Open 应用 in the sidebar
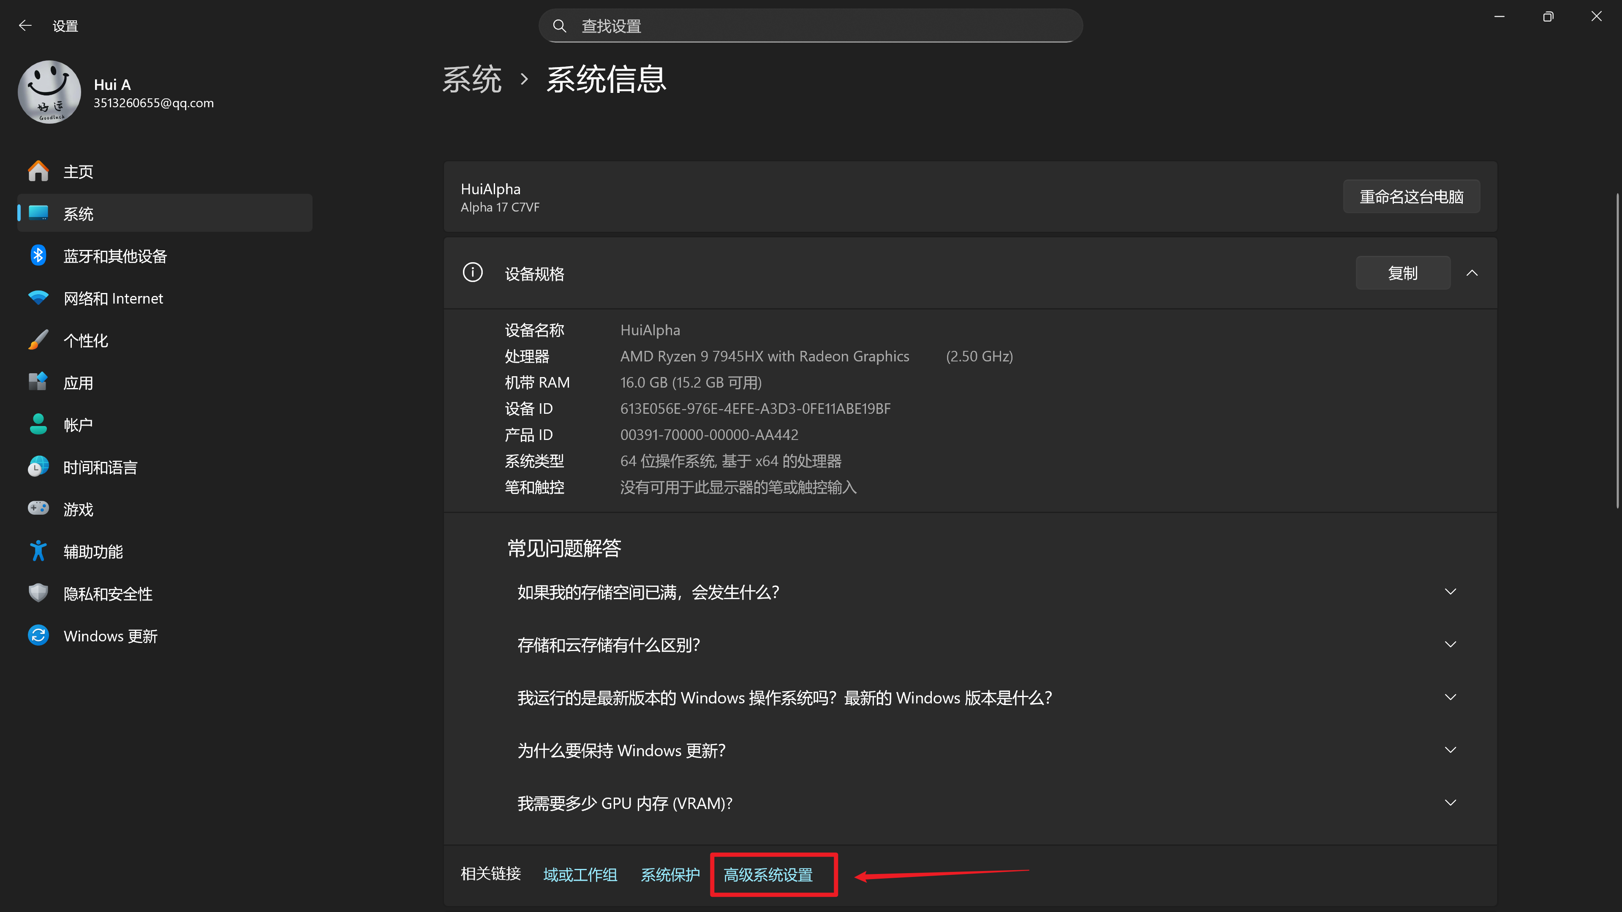Image resolution: width=1622 pixels, height=912 pixels. [165, 382]
